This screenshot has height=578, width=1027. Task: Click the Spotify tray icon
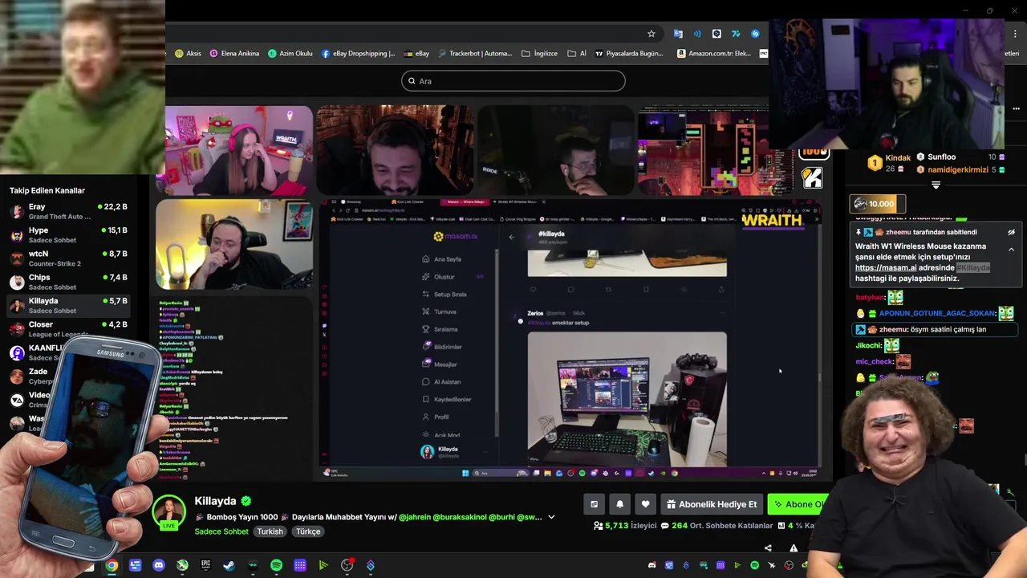(x=754, y=566)
